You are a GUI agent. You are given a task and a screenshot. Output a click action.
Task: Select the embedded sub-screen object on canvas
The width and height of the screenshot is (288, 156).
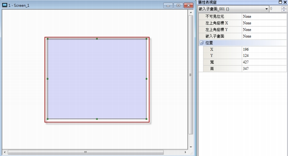click(x=97, y=79)
